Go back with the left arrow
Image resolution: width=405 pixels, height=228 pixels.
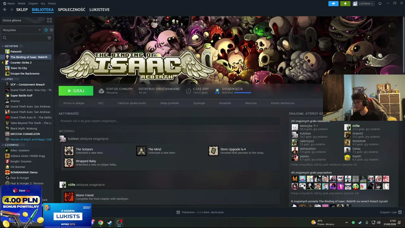(x=5, y=9)
